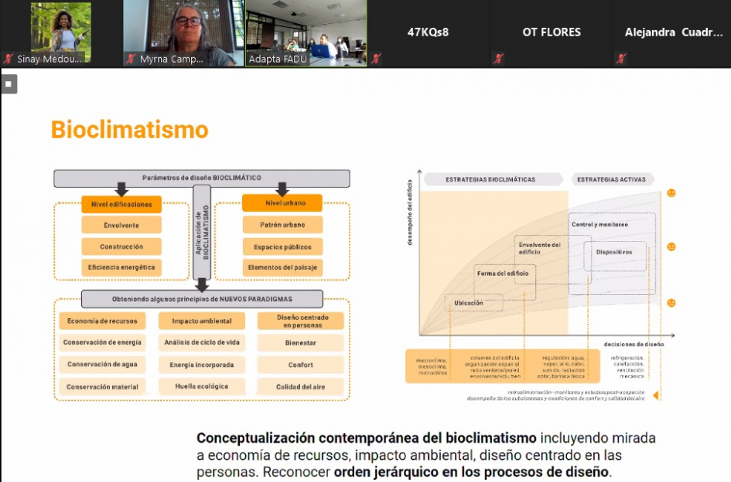Click the ESTRATEGIAS ACTIVAS chart header
The width and height of the screenshot is (731, 482).
tap(613, 179)
